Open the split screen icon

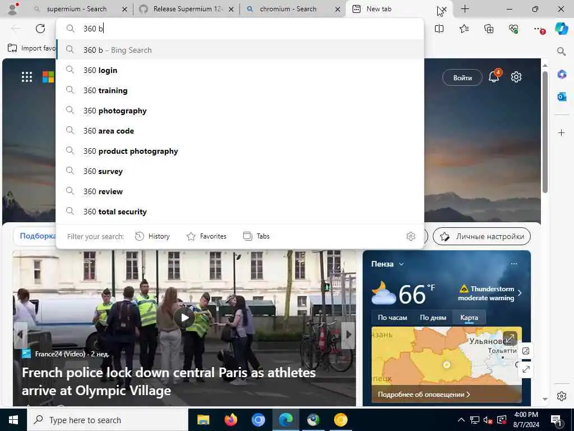[x=439, y=29]
